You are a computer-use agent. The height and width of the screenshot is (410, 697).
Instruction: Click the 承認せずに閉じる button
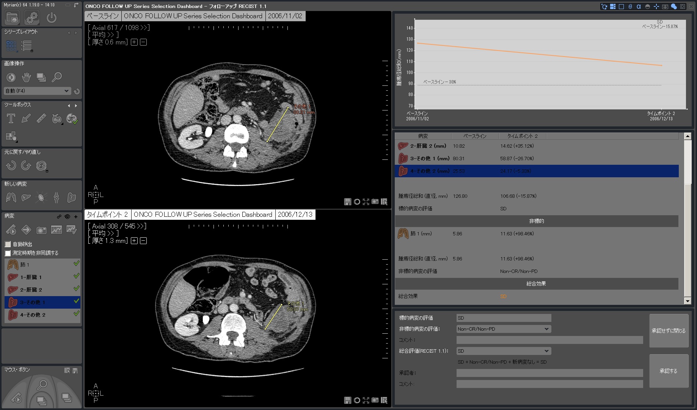pos(668,331)
